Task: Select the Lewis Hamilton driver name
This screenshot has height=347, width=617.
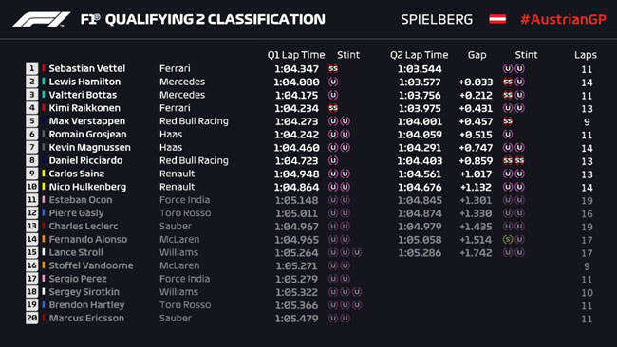Action: (84, 82)
